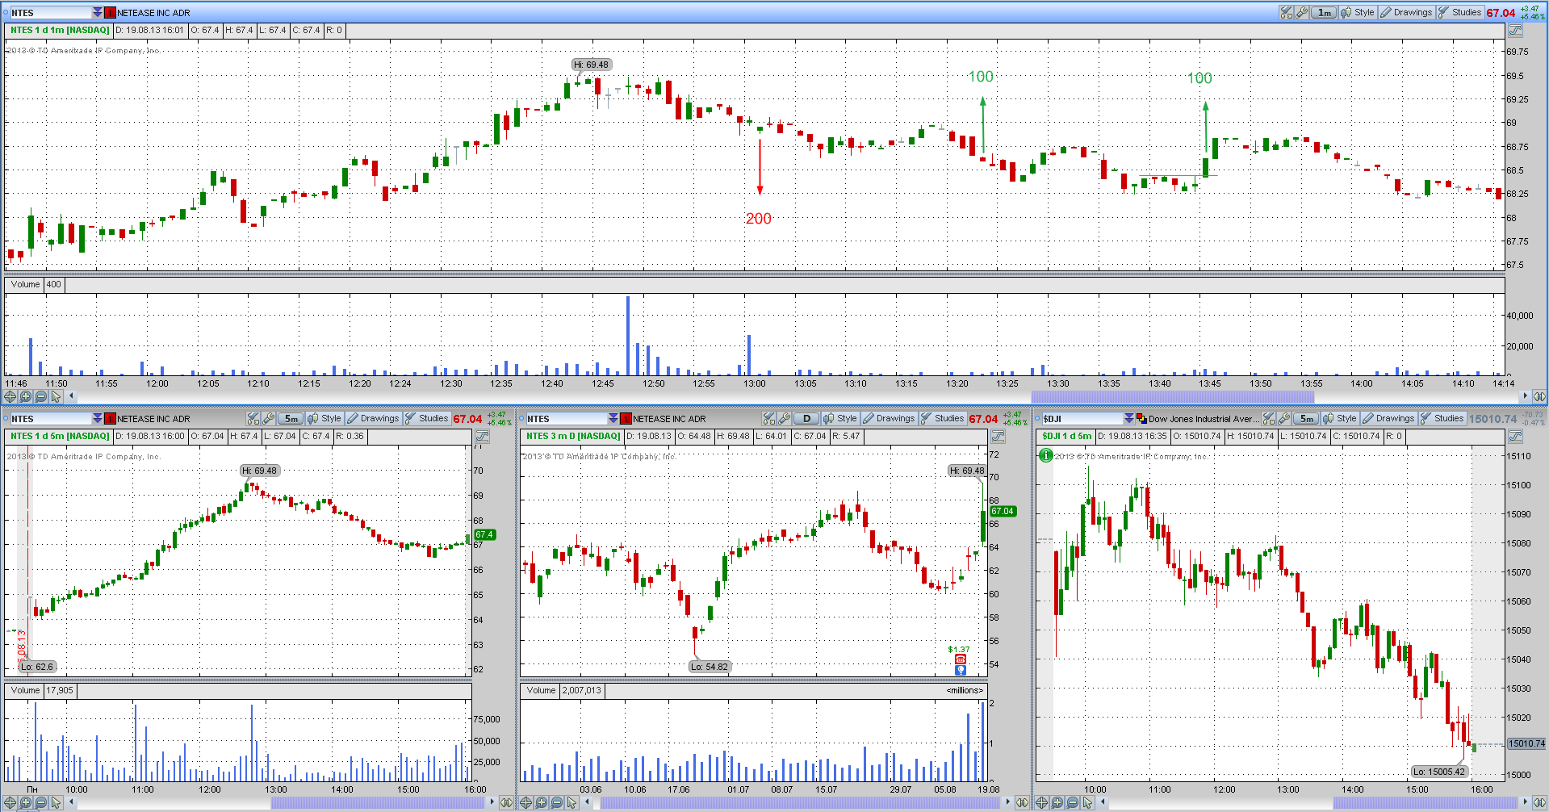
Task: Change the 1m timeframe of top chart
Action: tap(1324, 12)
